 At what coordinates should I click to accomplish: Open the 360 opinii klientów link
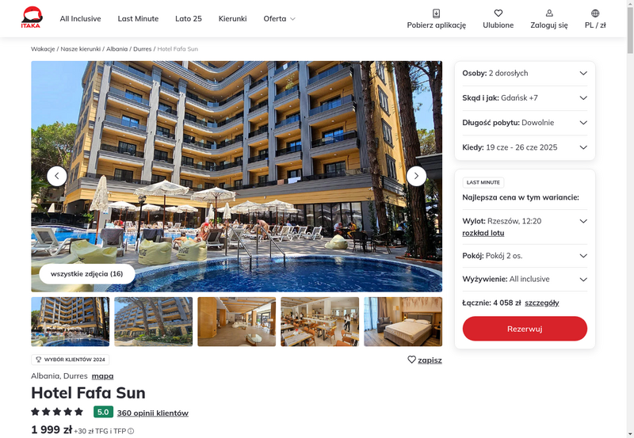point(152,413)
